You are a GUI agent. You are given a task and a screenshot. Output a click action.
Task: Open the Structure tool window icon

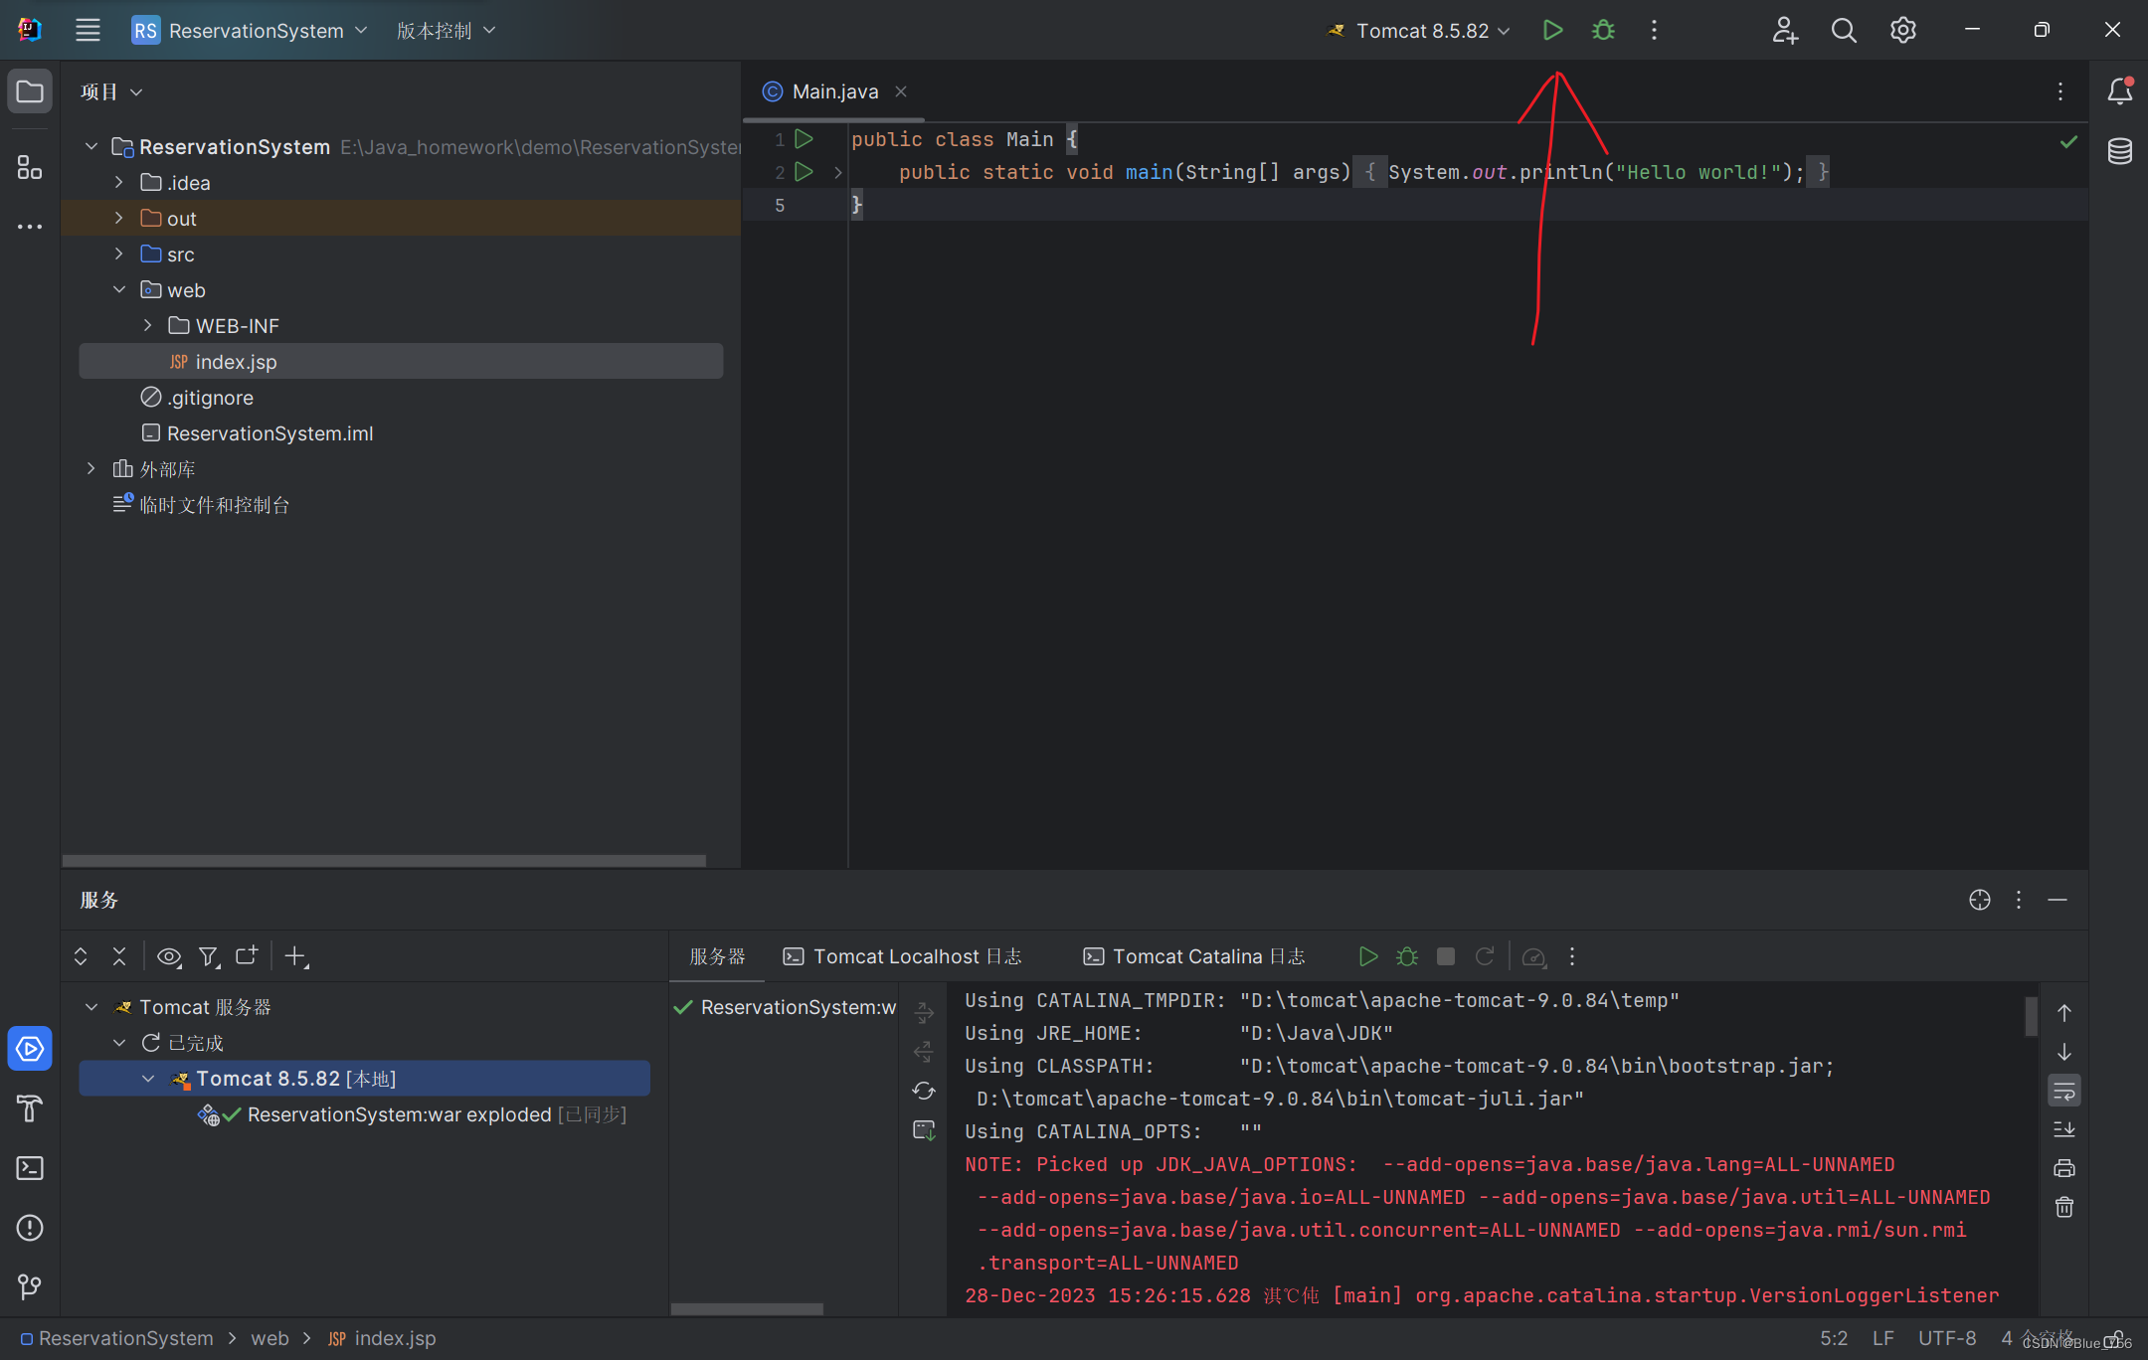point(30,167)
